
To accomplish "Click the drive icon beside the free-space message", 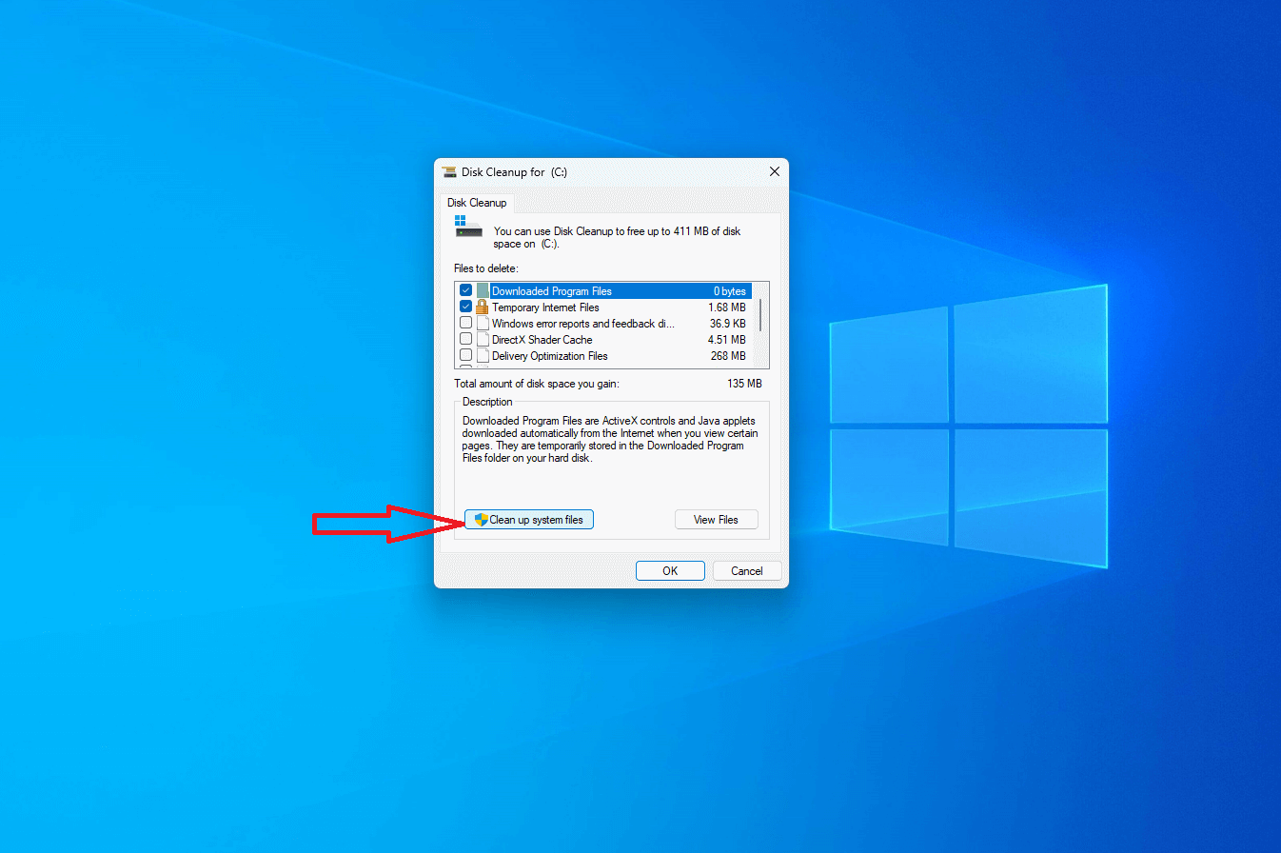I will tap(468, 227).
